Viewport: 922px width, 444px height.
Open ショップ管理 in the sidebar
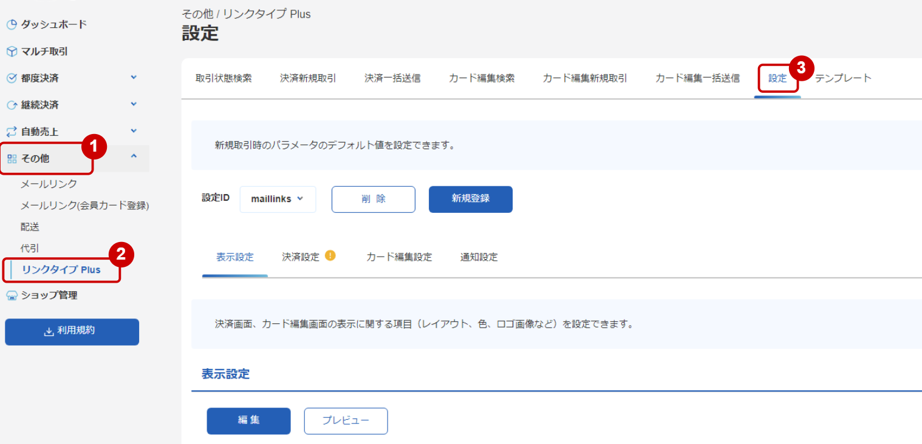(49, 296)
